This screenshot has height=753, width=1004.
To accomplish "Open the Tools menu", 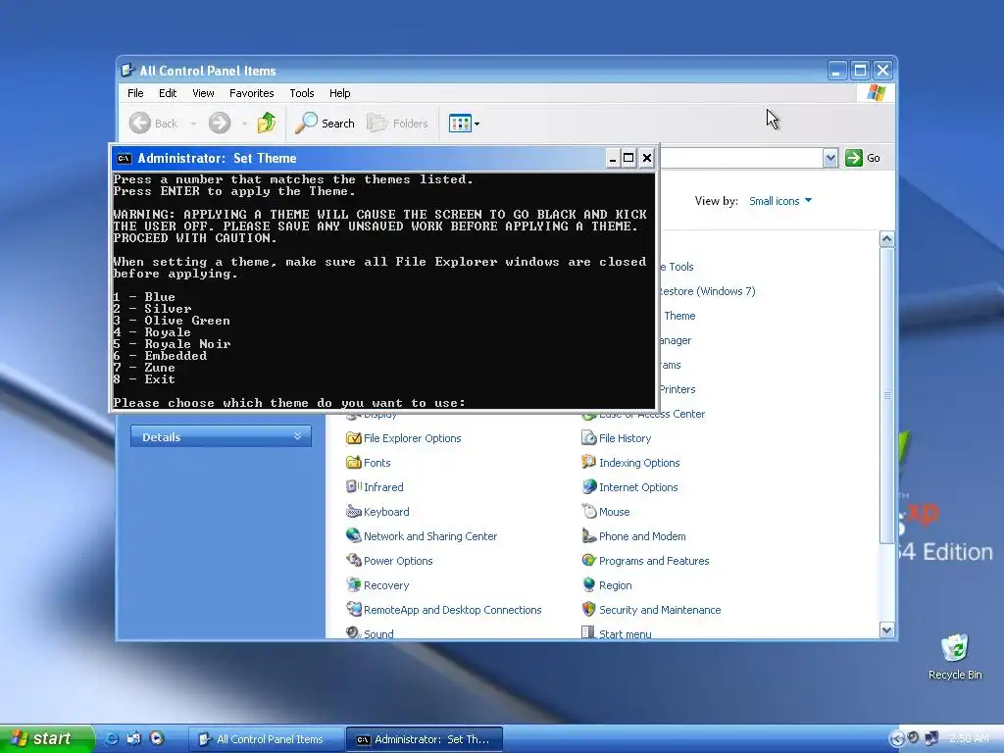I will pos(302,93).
